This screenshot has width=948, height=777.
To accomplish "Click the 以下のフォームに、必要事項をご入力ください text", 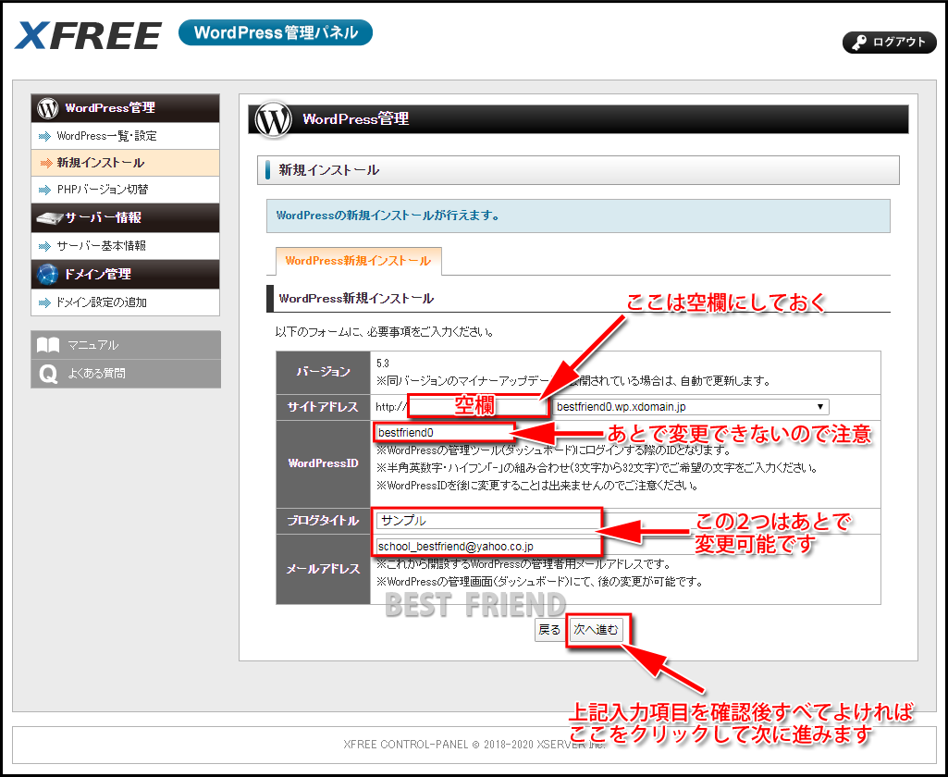I will pyautogui.click(x=385, y=332).
